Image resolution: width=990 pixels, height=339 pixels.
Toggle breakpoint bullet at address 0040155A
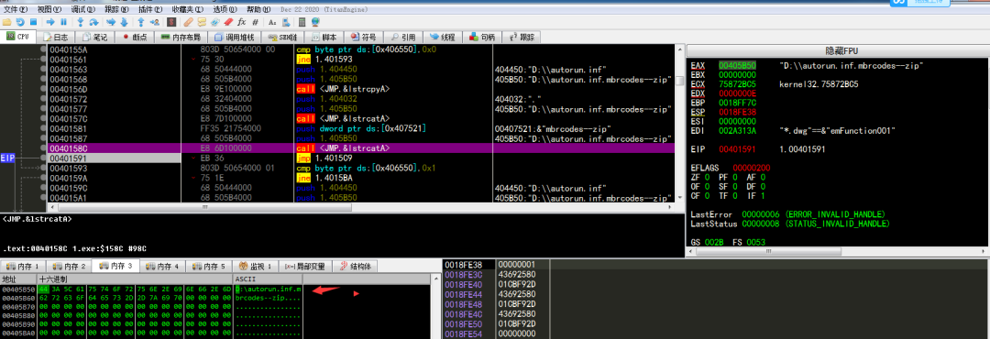pyautogui.click(x=43, y=49)
